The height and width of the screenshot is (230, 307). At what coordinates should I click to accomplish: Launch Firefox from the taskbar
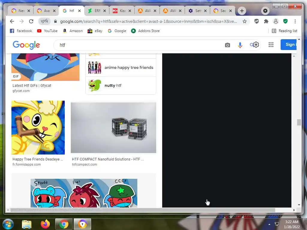click(x=45, y=224)
